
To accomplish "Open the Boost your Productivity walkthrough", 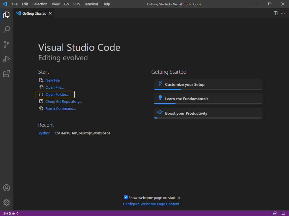I will coord(208,113).
